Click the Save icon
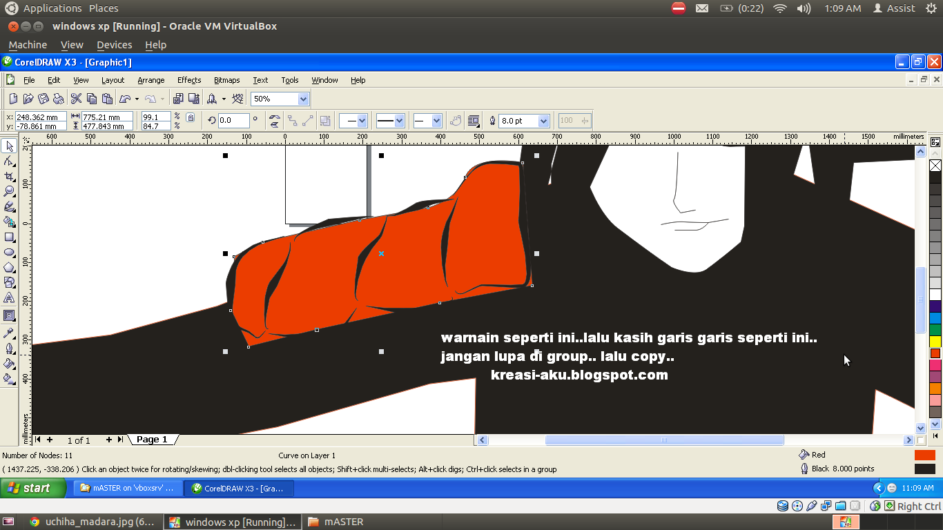Image resolution: width=943 pixels, height=530 pixels. point(43,99)
